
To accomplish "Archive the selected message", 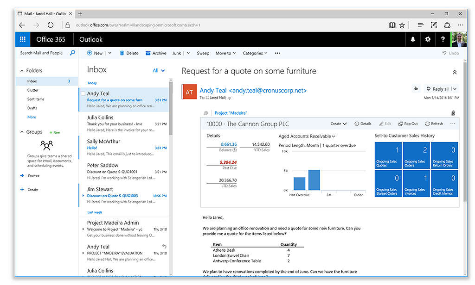I will click(156, 53).
